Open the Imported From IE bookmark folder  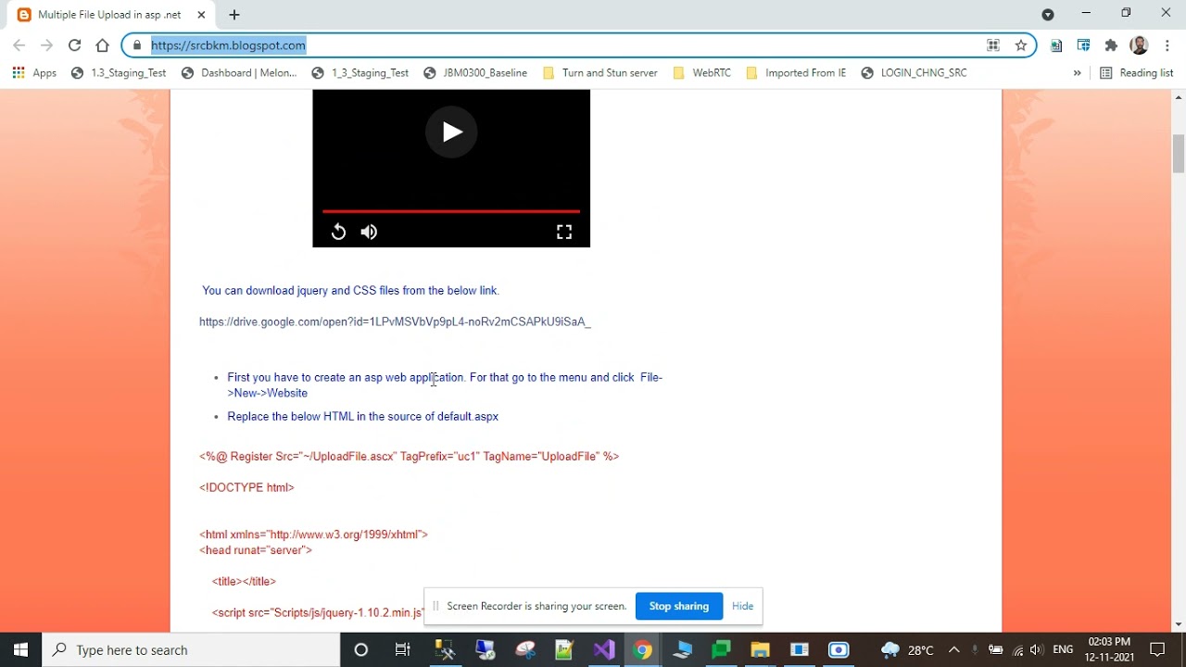pyautogui.click(x=796, y=73)
